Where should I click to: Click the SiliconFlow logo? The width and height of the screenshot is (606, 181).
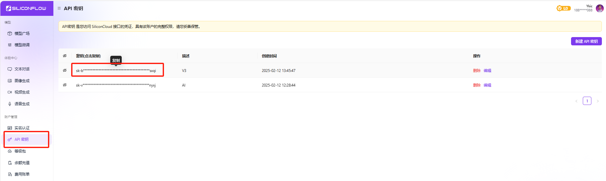point(26,8)
